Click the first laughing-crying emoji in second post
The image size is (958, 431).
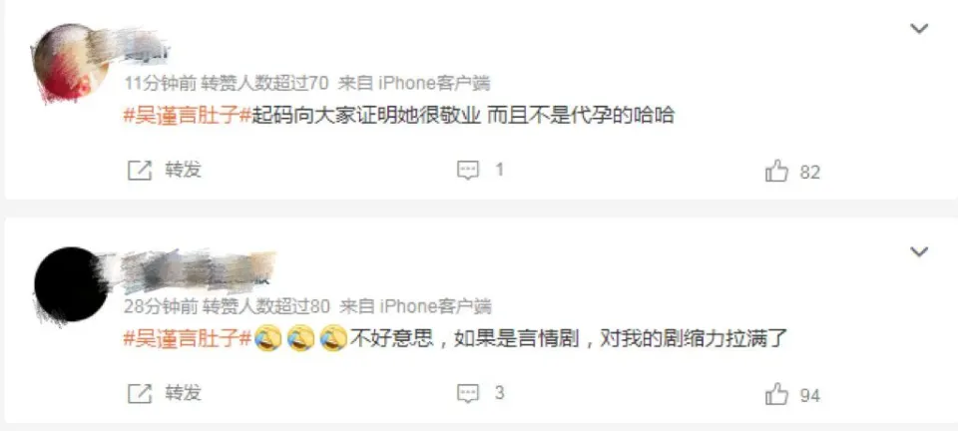267,337
